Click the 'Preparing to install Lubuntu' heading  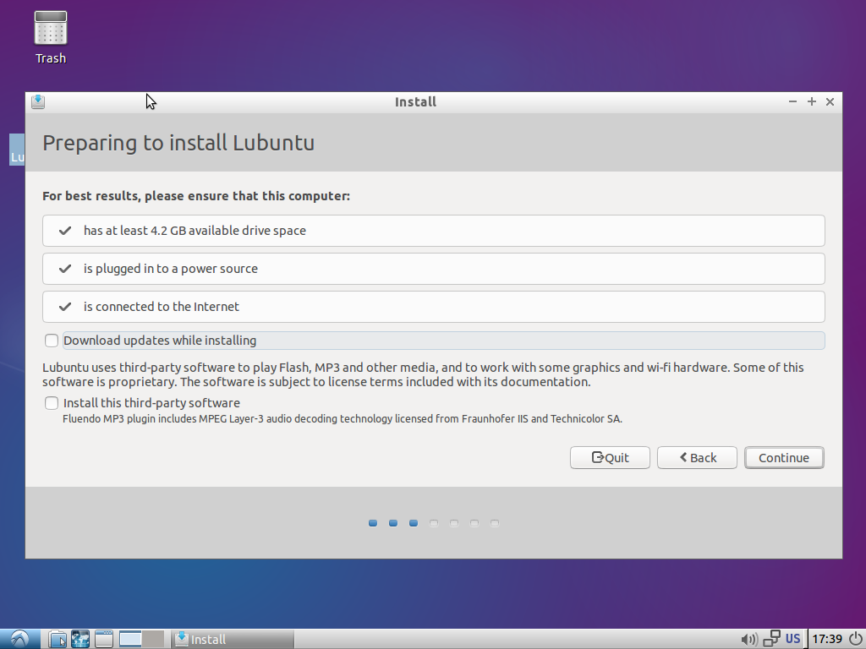178,143
